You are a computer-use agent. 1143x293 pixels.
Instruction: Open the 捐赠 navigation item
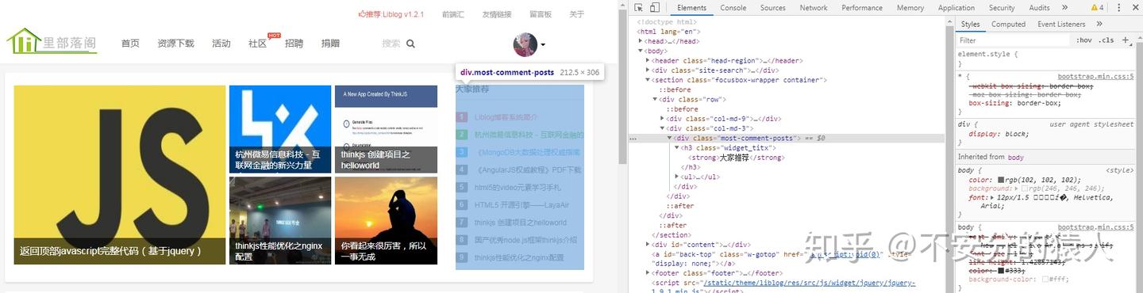coord(330,44)
